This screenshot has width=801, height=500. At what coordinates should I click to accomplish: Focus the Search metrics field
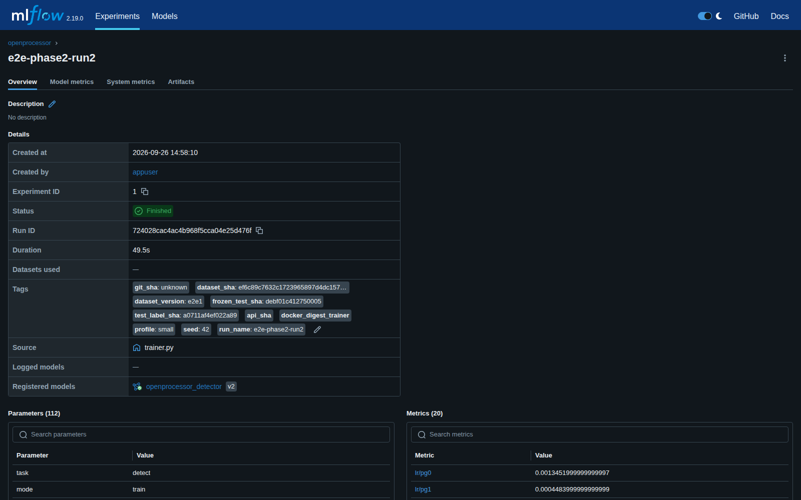tap(600, 434)
